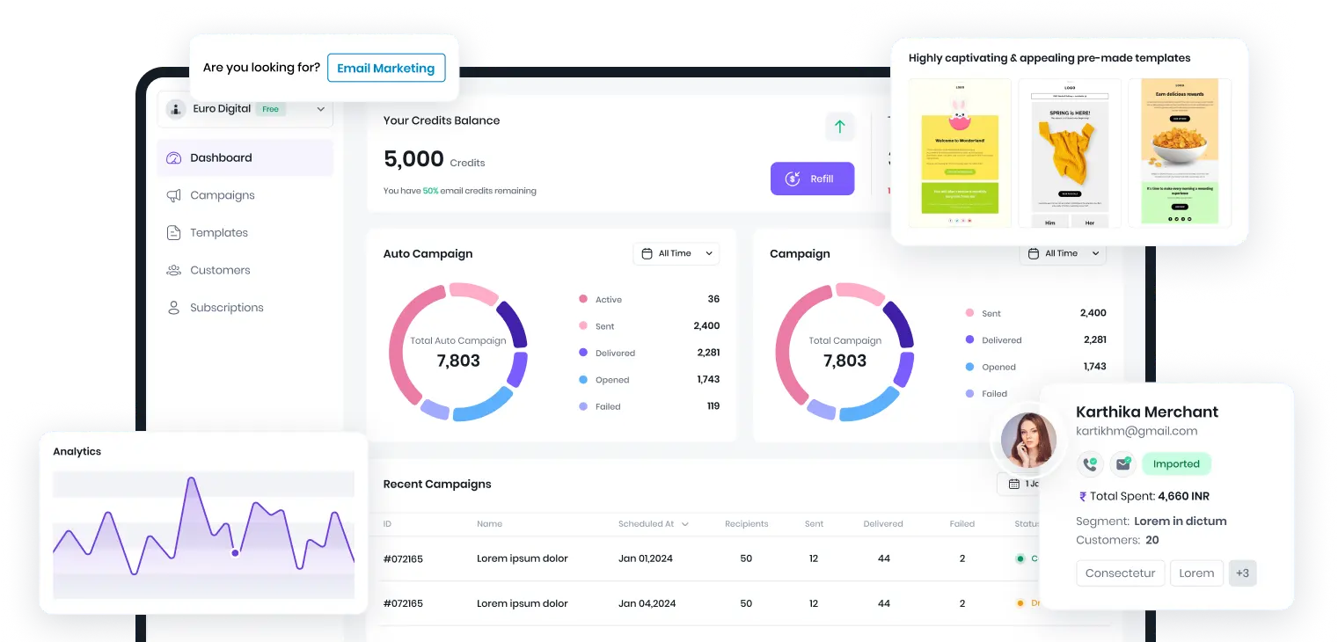Click the Total Auto Campaign donut chart

(458, 352)
